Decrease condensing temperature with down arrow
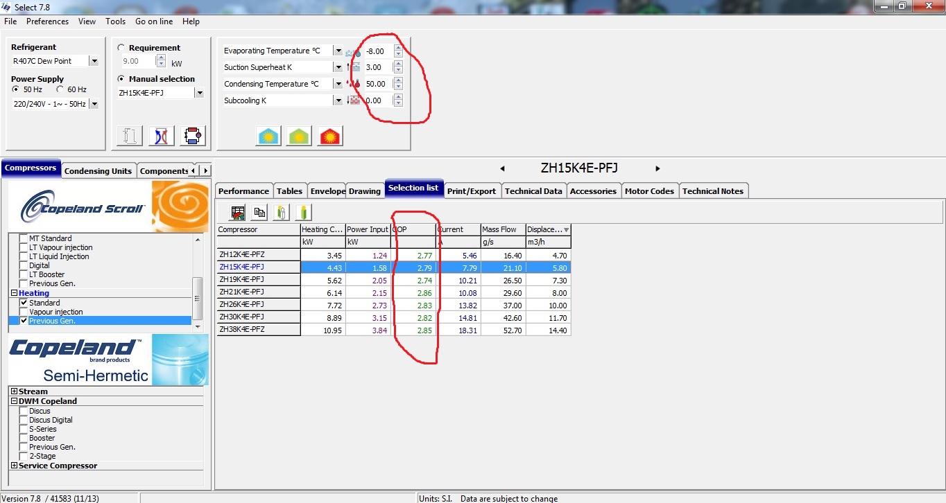The height and width of the screenshot is (503, 946). coord(398,87)
